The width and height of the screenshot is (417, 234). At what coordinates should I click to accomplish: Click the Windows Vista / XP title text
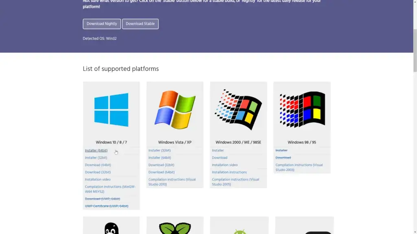[175, 143]
